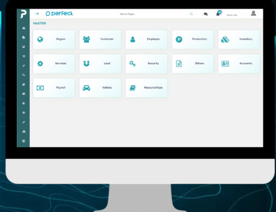Open the Security tile with key icon
Screen dimensions: 276x212
pos(147,64)
